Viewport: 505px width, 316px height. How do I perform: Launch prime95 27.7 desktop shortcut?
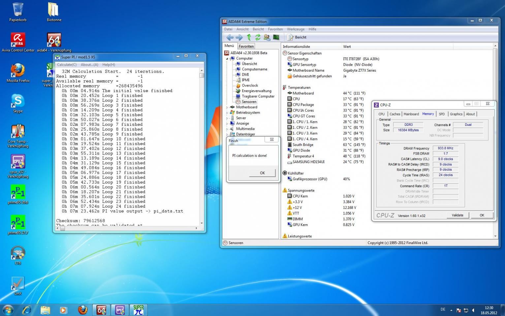tap(18, 225)
